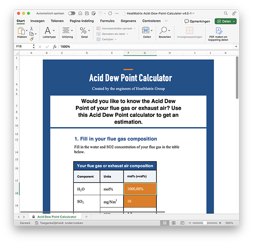Open undo history dropdown arrow
253x244 pixels.
click(105, 13)
